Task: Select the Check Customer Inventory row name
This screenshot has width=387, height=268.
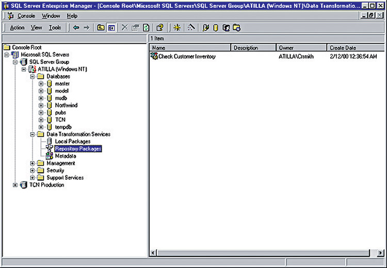Action: point(187,57)
